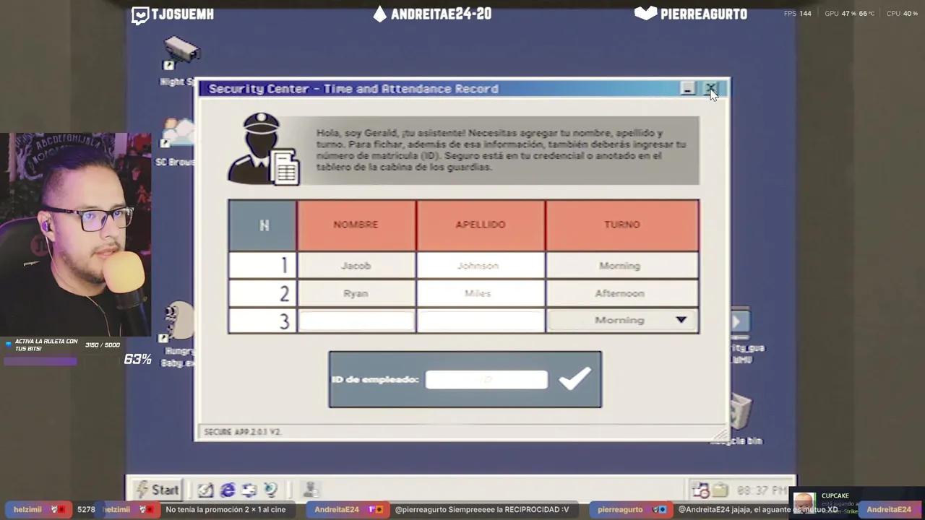Select the Afternoon shift cell in row 2
The width and height of the screenshot is (925, 520).
pos(622,293)
